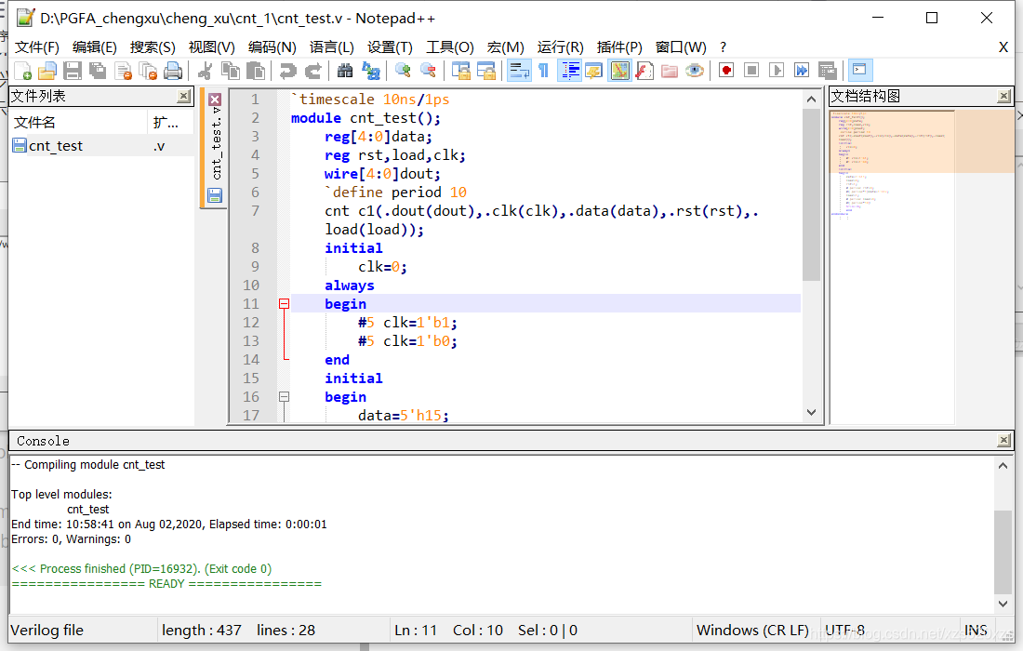Collapse the begin block at line 11
The image size is (1023, 651).
tap(284, 304)
